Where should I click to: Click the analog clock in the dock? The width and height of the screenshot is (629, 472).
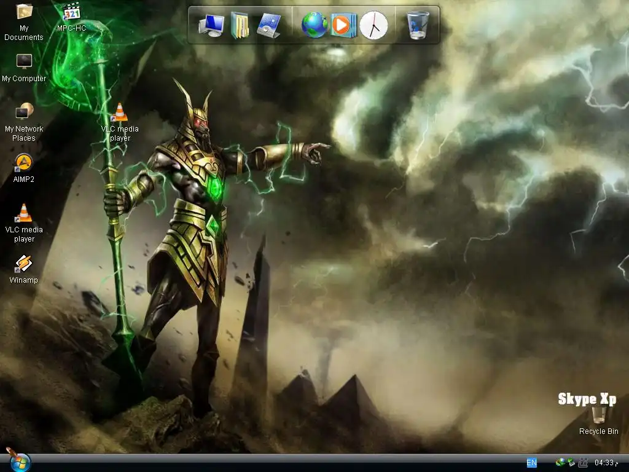tap(373, 25)
